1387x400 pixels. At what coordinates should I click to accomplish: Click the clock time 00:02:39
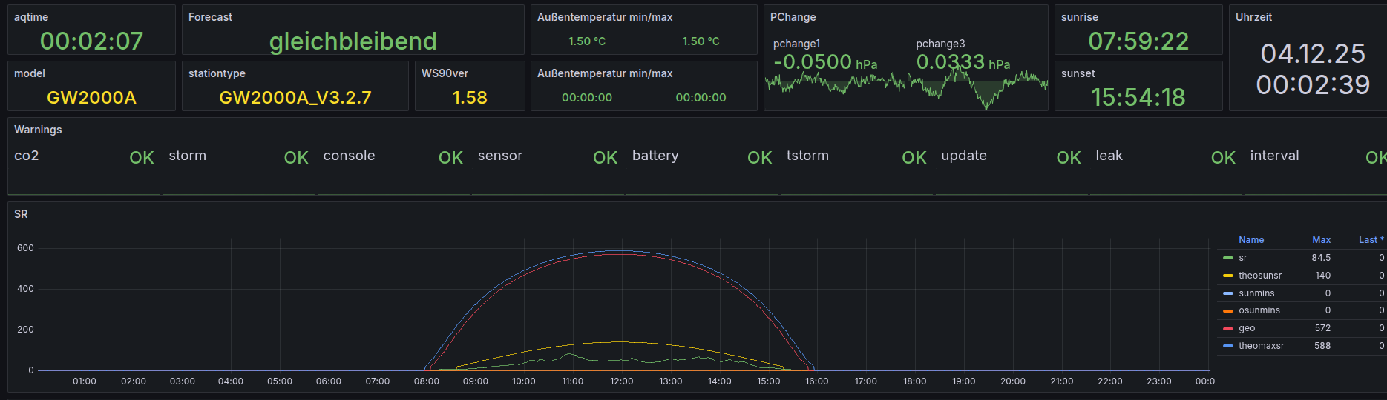pyautogui.click(x=1313, y=84)
